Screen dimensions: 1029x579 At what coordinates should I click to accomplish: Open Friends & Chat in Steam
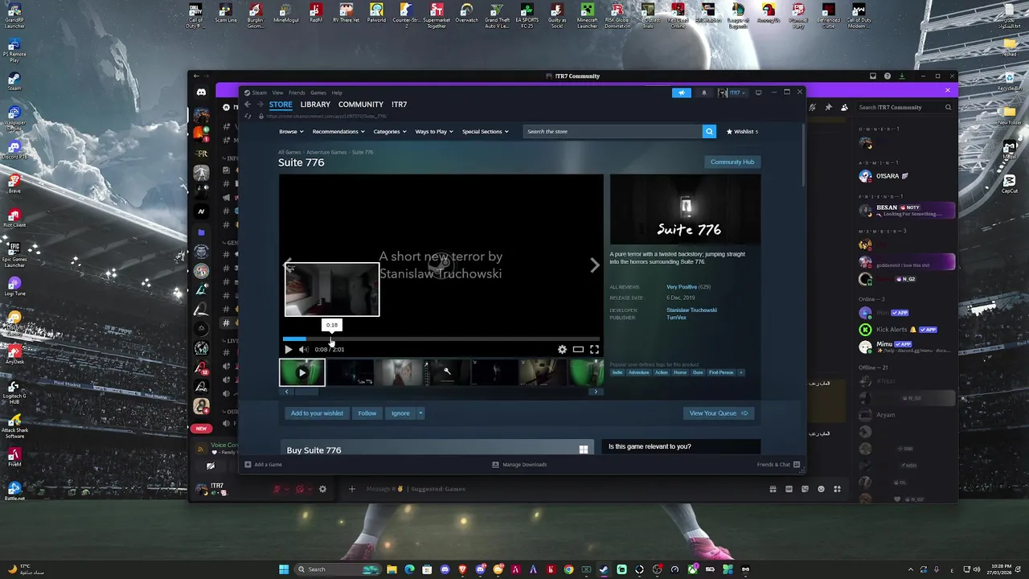pyautogui.click(x=778, y=464)
